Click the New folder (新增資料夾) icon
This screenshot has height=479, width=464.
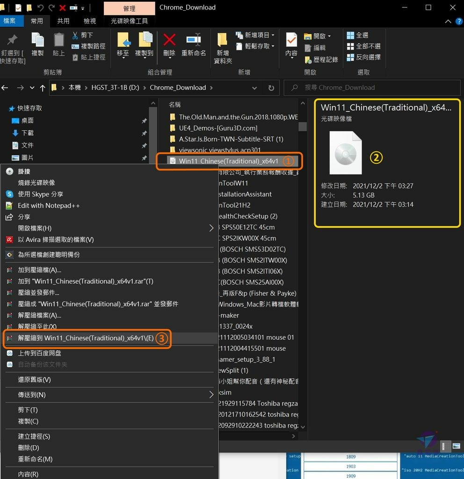(222, 40)
